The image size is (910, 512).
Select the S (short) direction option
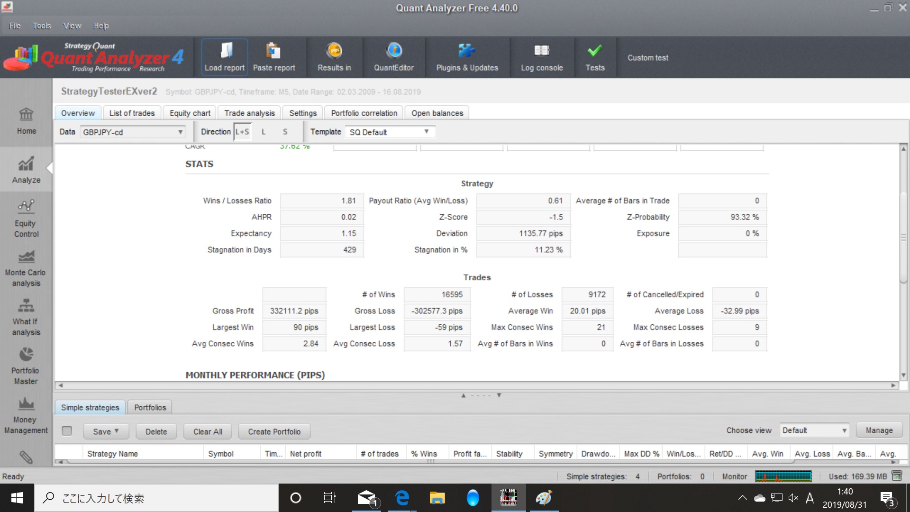(285, 132)
